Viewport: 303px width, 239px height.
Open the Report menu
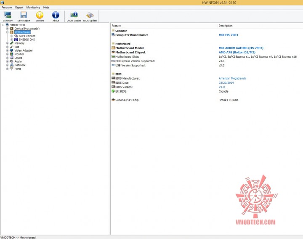point(19,8)
